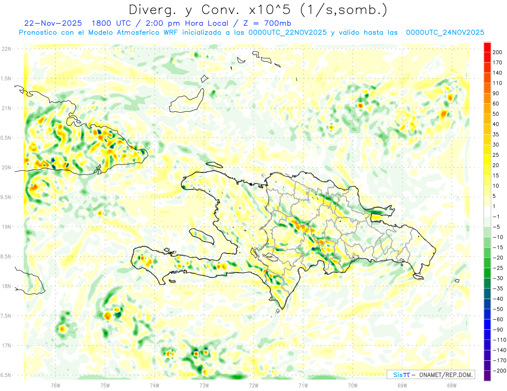Screen dimensions: 507x391
Task: Click the latitude label '22N'
Action: pyautogui.click(x=6, y=49)
